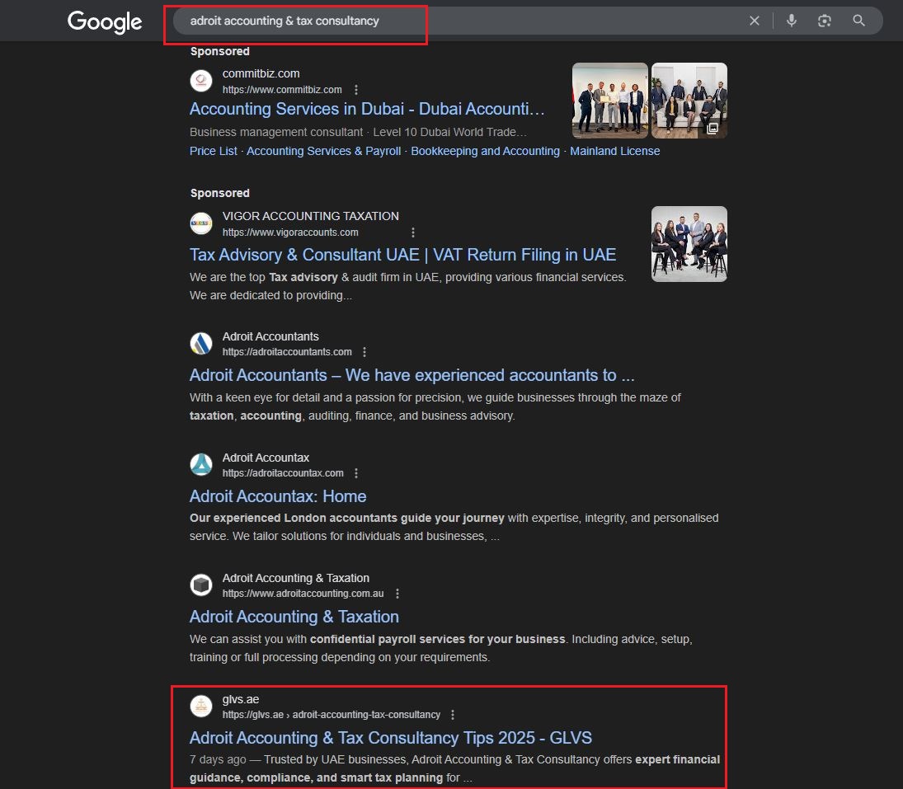Click the Google logo

click(x=104, y=21)
